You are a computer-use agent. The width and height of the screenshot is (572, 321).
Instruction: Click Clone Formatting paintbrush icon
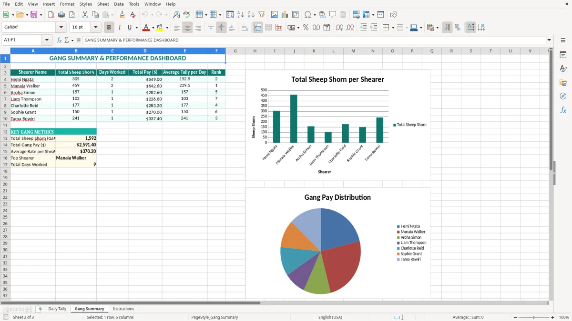123,15
